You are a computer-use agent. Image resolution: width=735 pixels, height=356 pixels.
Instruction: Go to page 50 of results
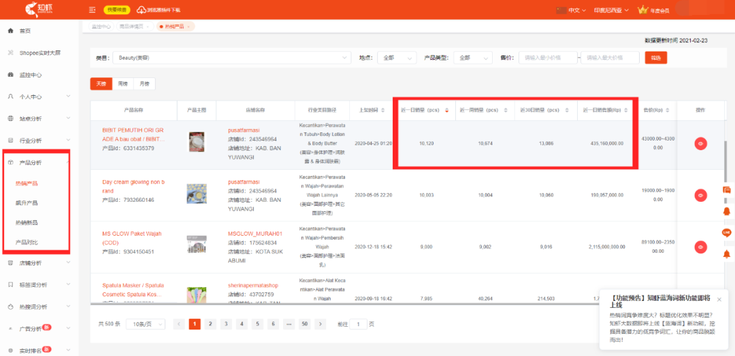pos(305,323)
